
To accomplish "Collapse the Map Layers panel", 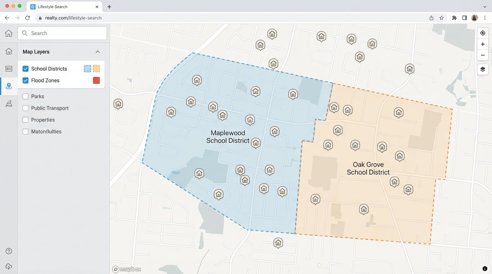I will (98, 51).
